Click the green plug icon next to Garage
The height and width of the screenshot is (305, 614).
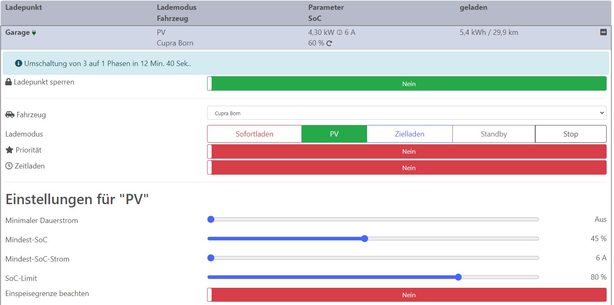34,32
